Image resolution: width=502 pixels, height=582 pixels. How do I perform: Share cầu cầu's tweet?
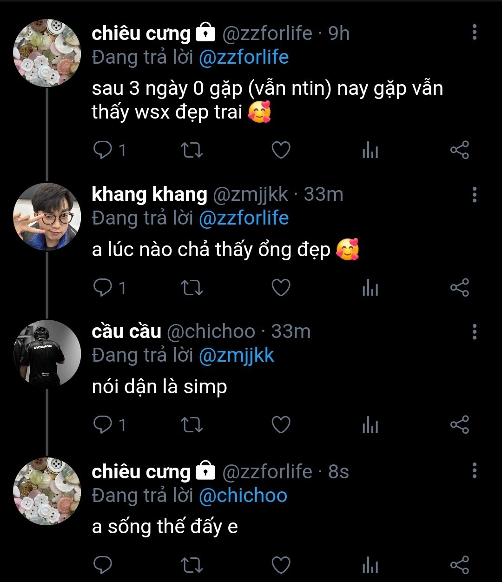[459, 425]
